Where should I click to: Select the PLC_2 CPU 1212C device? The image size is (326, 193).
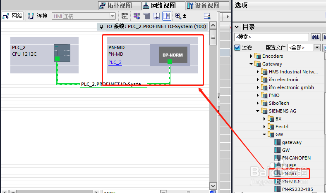[45, 55]
